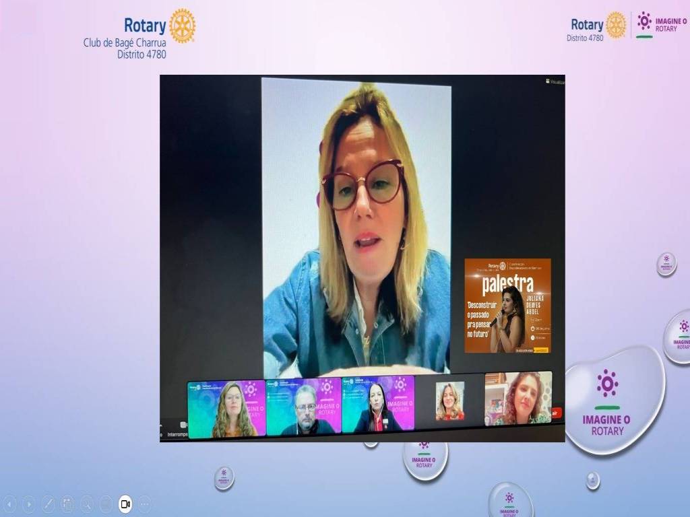Toggle the subtitles slideshow control
The image size is (690, 517).
pos(106,504)
